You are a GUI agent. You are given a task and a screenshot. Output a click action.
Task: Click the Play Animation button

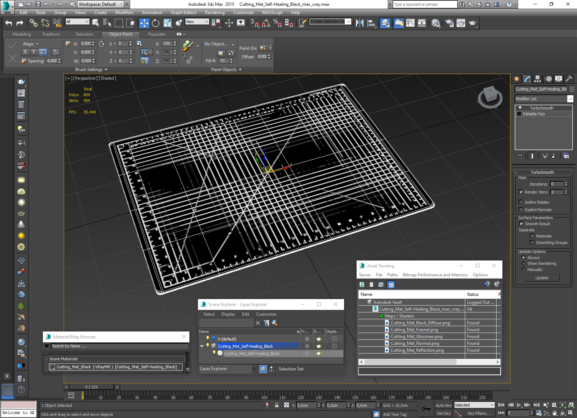point(519,405)
